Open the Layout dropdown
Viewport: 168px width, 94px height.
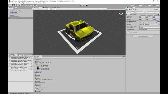(155, 5)
